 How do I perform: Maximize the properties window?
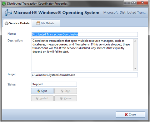(x=133, y=3)
